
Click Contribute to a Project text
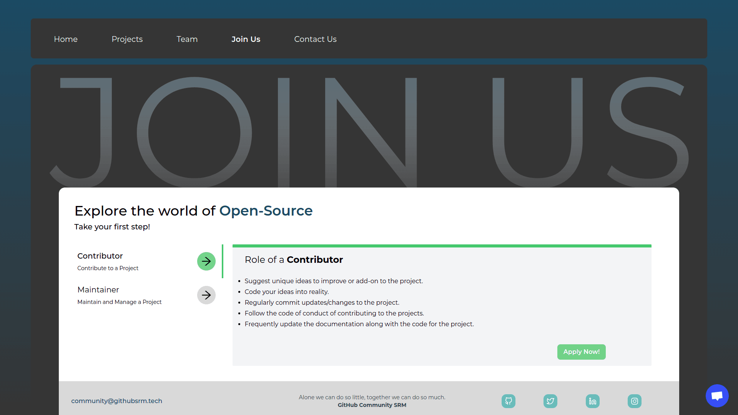(x=108, y=268)
